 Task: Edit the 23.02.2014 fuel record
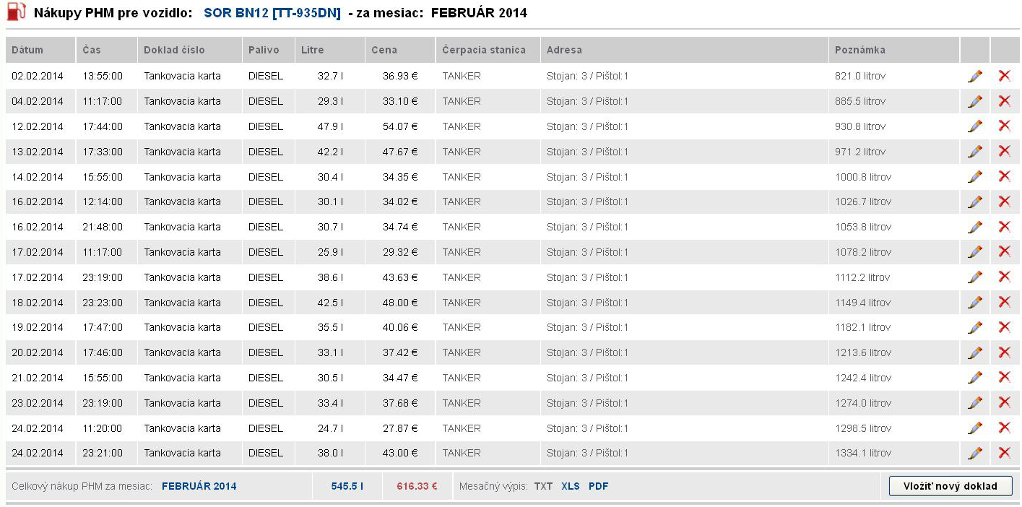tap(975, 403)
